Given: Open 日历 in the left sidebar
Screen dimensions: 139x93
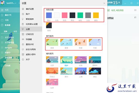Looking at the screenshot, I should point(10,20).
